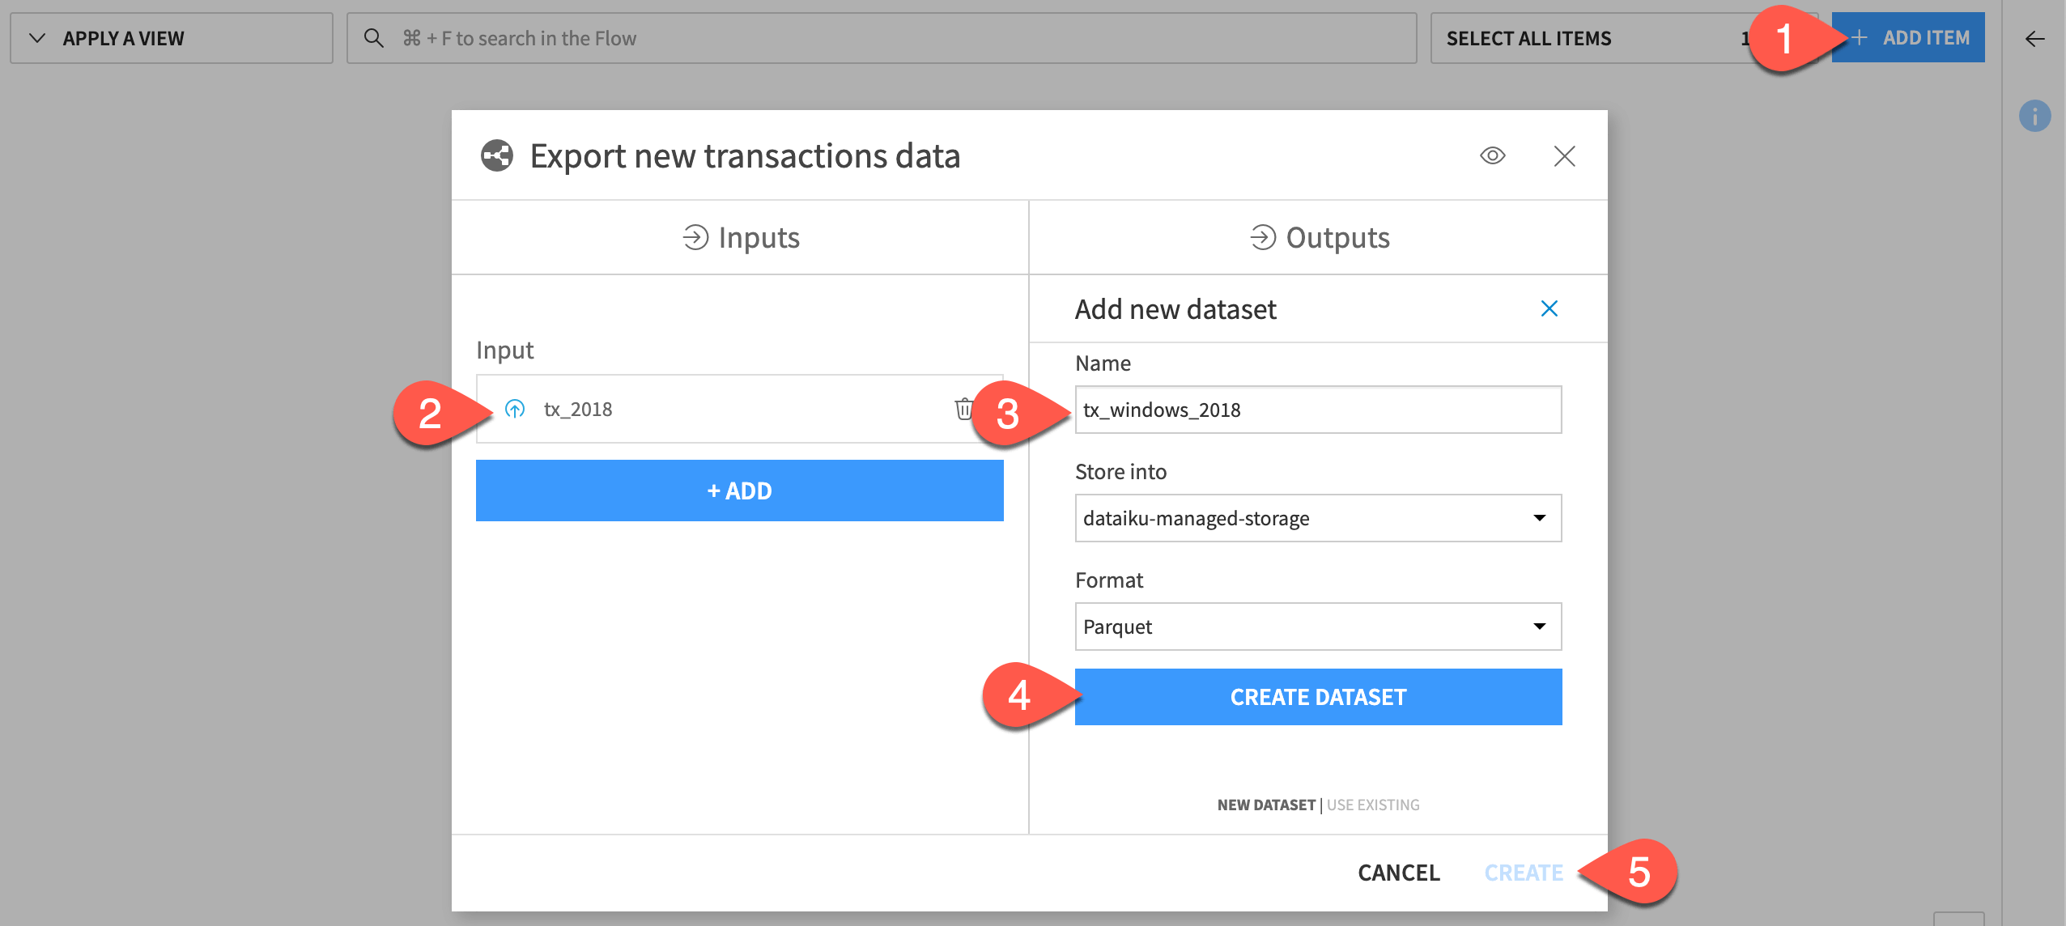Image resolution: width=2066 pixels, height=926 pixels.
Task: Click the recipe icon beside Export new transactions data
Action: click(x=497, y=155)
